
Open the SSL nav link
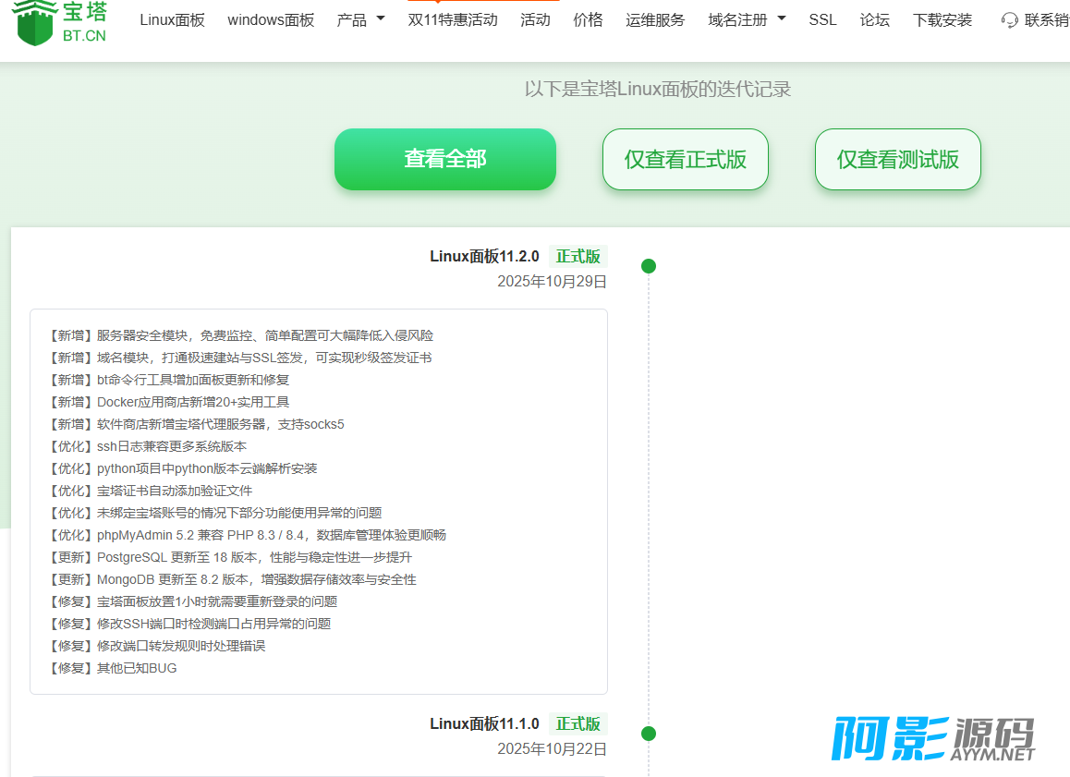point(822,19)
